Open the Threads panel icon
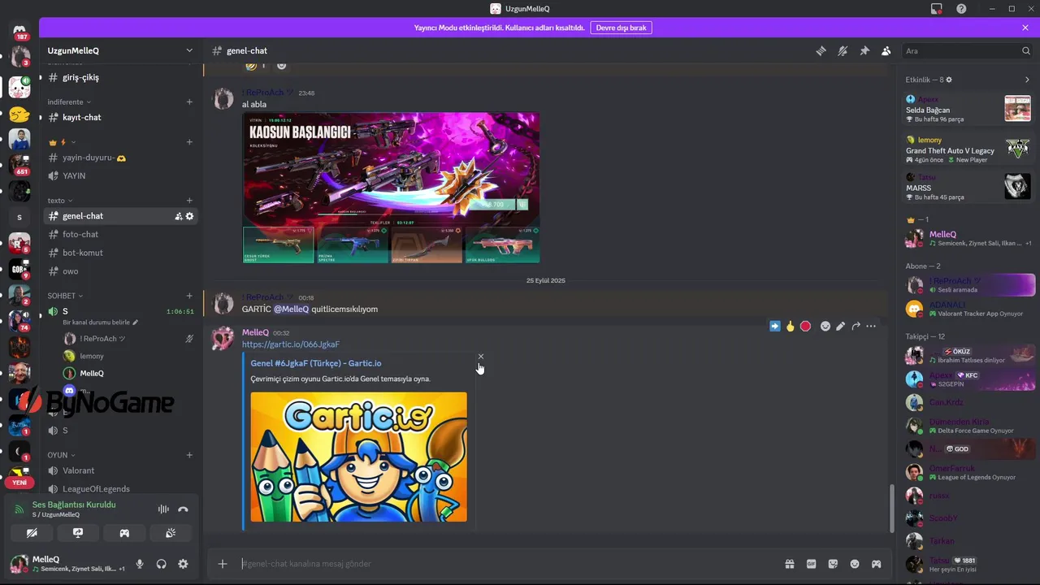1040x585 pixels. point(821,50)
